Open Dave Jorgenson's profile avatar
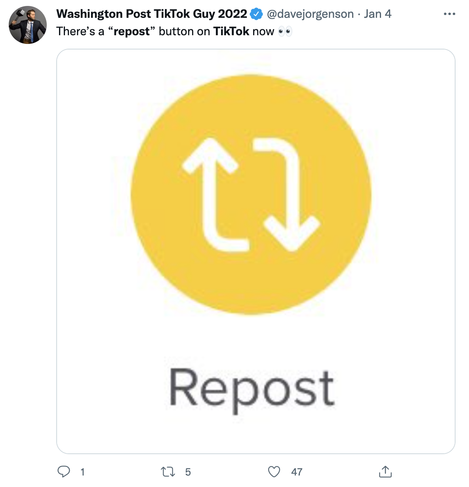Image resolution: width=469 pixels, height=487 pixels. (x=28, y=25)
